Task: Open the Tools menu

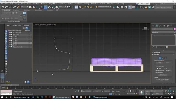Action: [x=12, y=4]
